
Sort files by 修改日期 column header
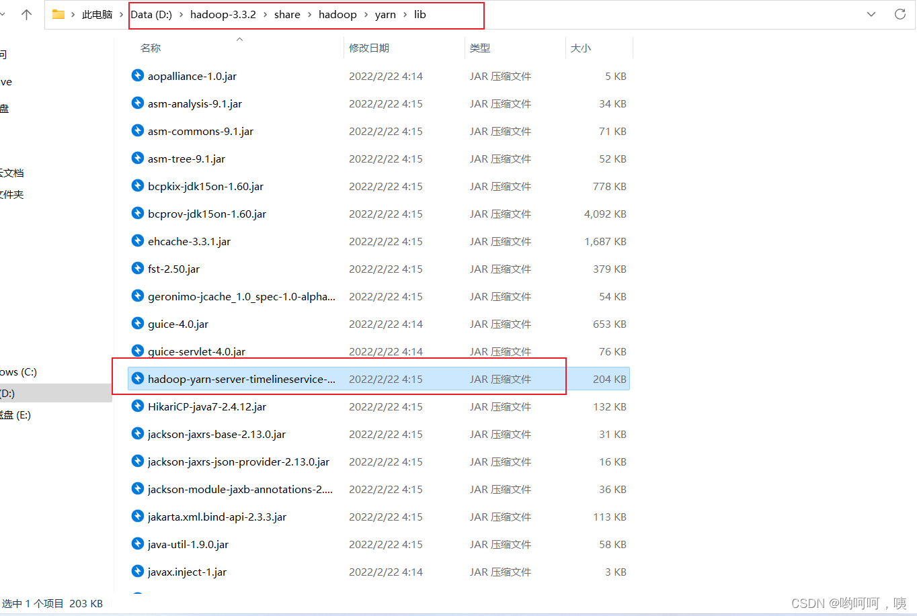click(369, 48)
